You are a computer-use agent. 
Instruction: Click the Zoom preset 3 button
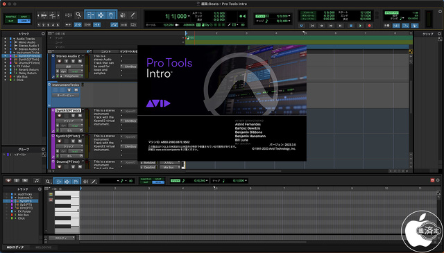[x=48, y=25]
